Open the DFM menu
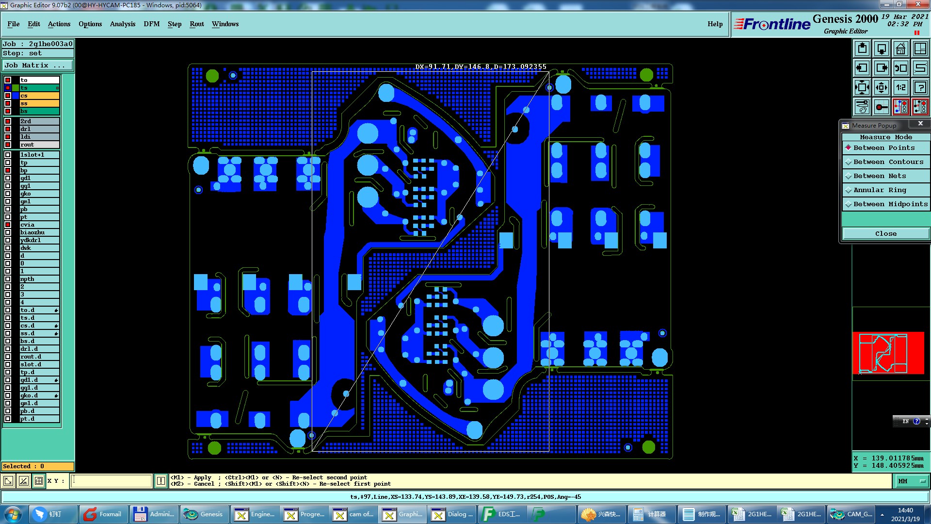This screenshot has width=931, height=524. pyautogui.click(x=151, y=24)
